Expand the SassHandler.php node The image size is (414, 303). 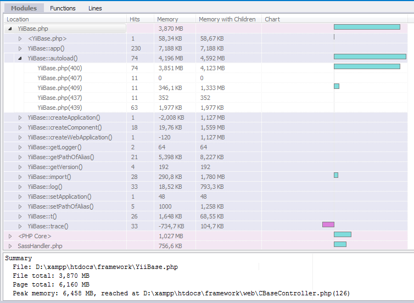(10, 246)
